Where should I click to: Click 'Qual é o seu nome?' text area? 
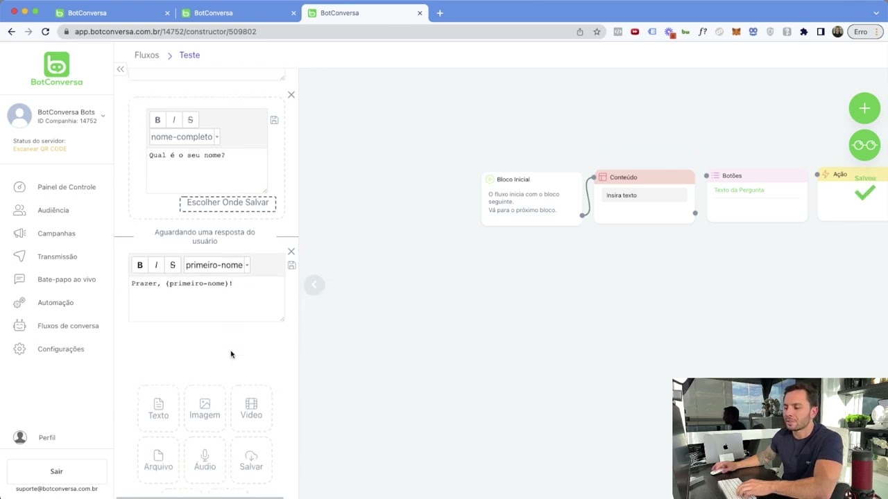[x=207, y=170]
